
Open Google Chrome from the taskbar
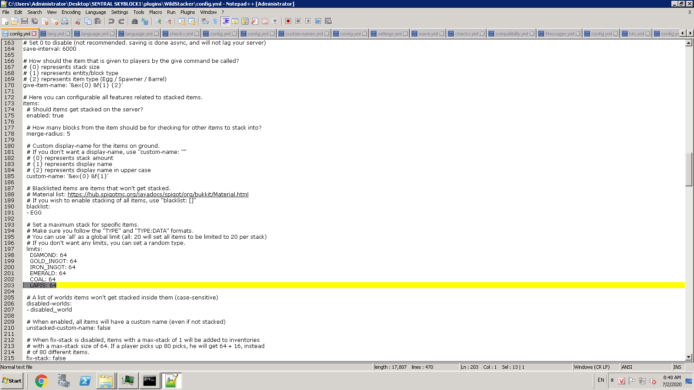tap(42, 381)
